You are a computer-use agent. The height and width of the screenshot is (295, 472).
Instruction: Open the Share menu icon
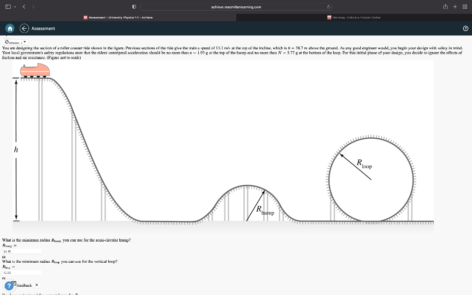[x=445, y=6]
